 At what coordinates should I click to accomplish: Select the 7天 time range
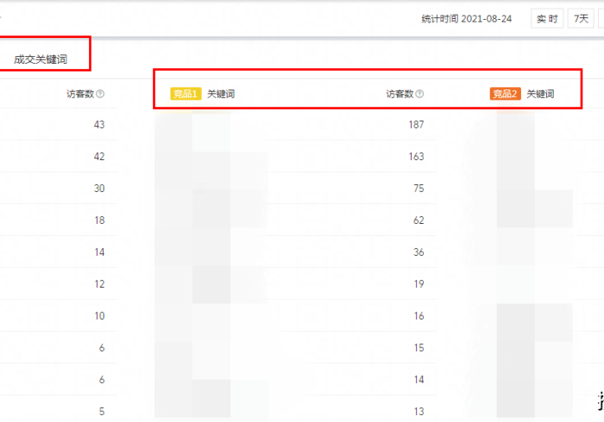point(579,18)
